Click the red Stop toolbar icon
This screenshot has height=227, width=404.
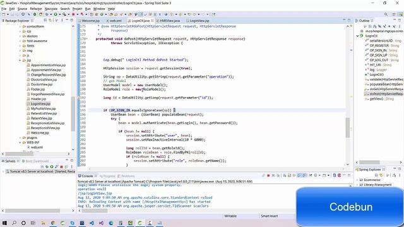tap(73, 15)
